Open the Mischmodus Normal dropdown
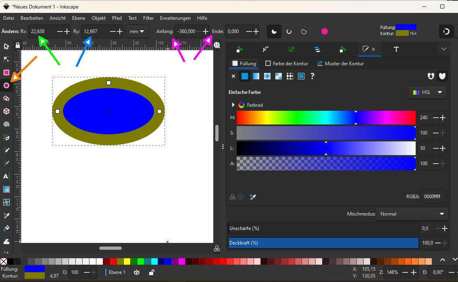 pos(412,214)
